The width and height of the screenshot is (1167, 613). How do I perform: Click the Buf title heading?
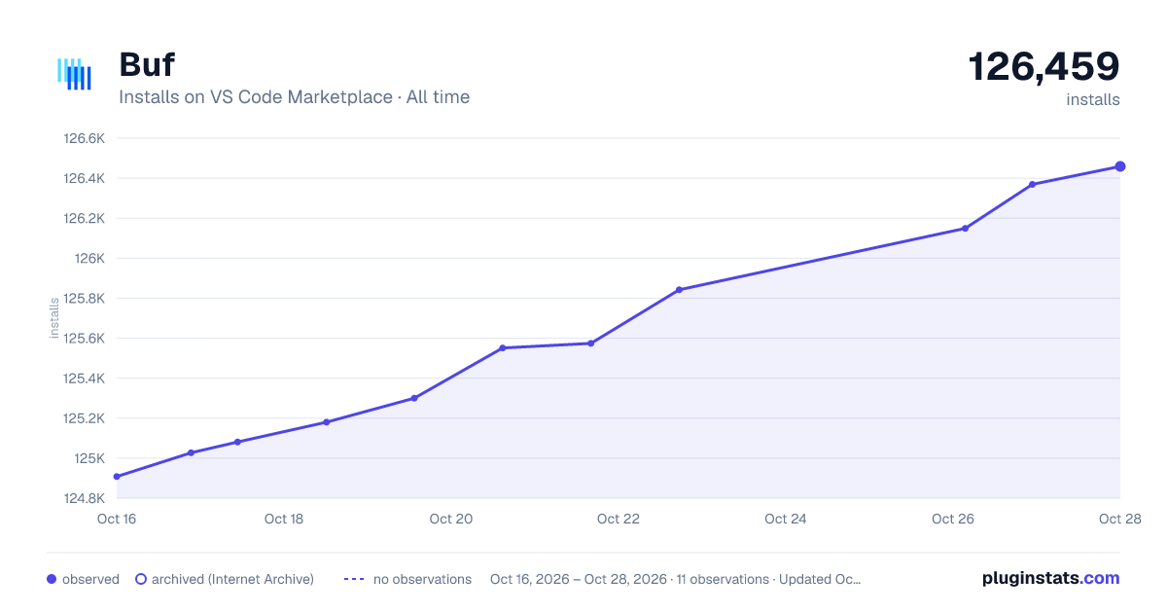click(147, 65)
